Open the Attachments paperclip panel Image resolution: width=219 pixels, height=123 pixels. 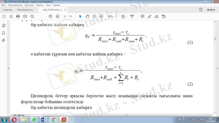(x=4, y=40)
